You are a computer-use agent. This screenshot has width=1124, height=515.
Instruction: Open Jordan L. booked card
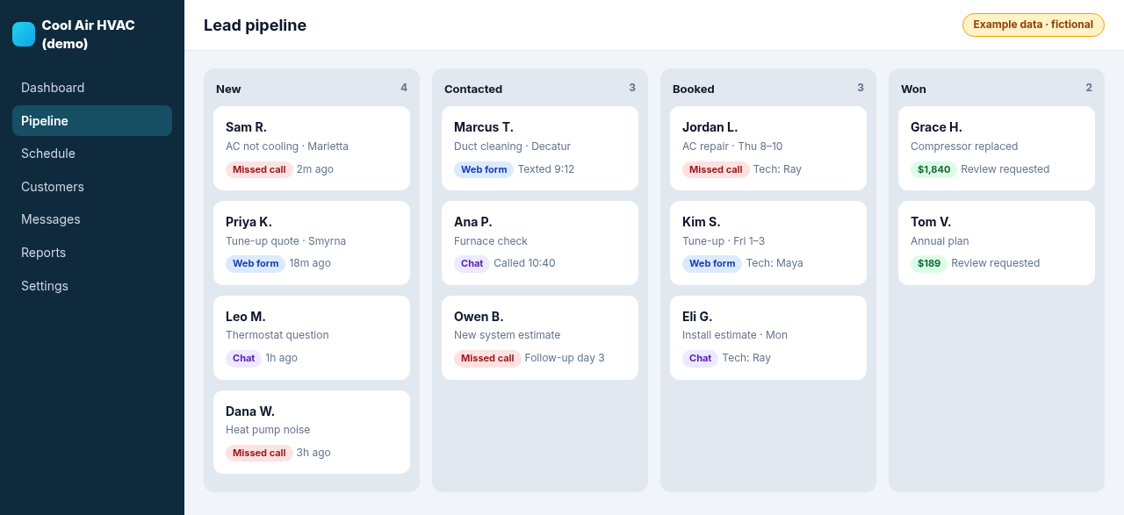click(x=768, y=148)
